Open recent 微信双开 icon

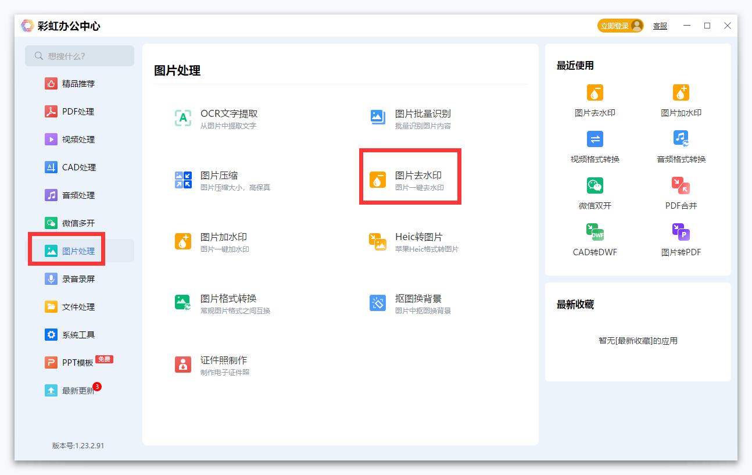[x=595, y=185]
